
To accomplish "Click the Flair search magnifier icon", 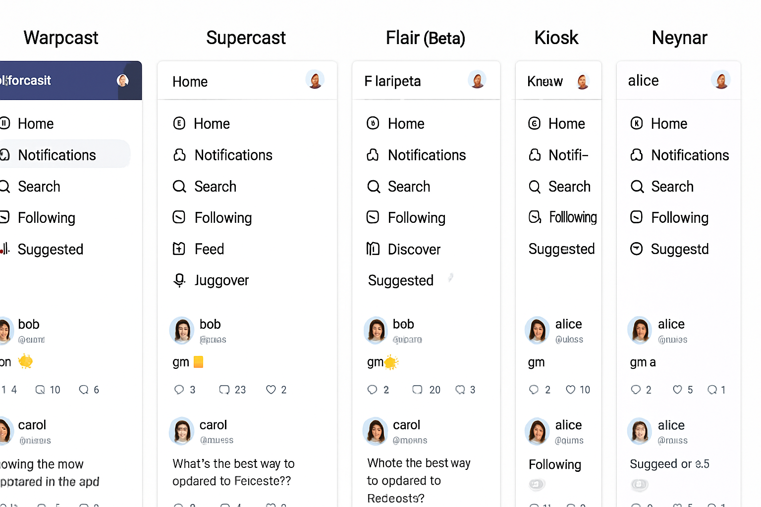I will (x=374, y=187).
